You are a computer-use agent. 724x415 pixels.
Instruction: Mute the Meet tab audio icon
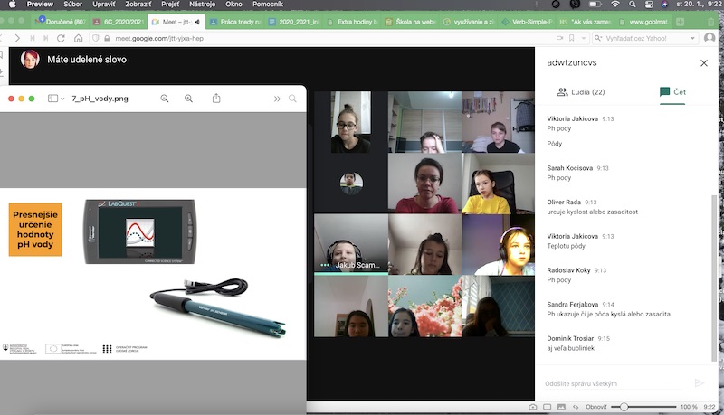pyautogui.click(x=197, y=22)
